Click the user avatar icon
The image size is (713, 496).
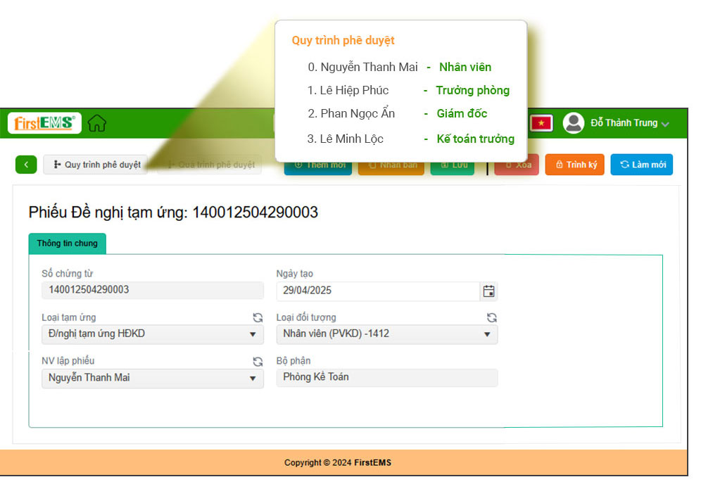click(x=574, y=123)
